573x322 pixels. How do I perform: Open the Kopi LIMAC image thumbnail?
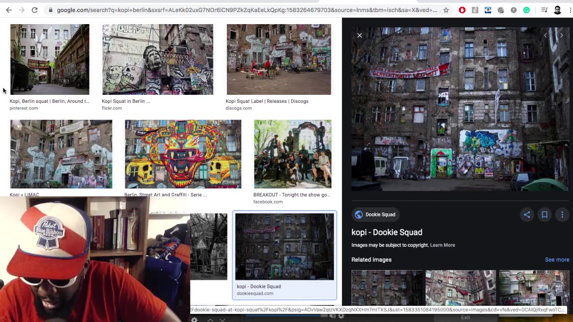61,154
